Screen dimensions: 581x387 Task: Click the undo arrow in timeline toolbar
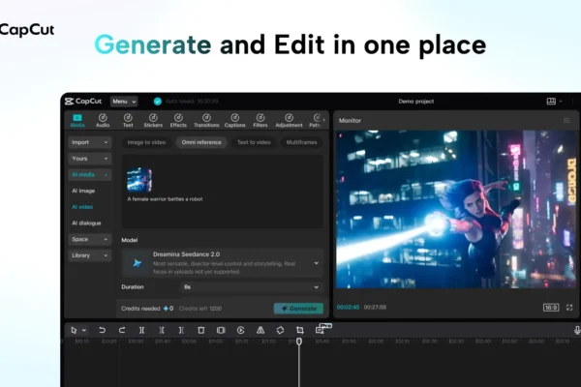click(x=102, y=330)
